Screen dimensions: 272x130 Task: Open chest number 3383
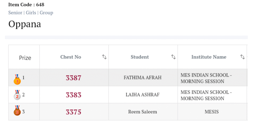74,95
